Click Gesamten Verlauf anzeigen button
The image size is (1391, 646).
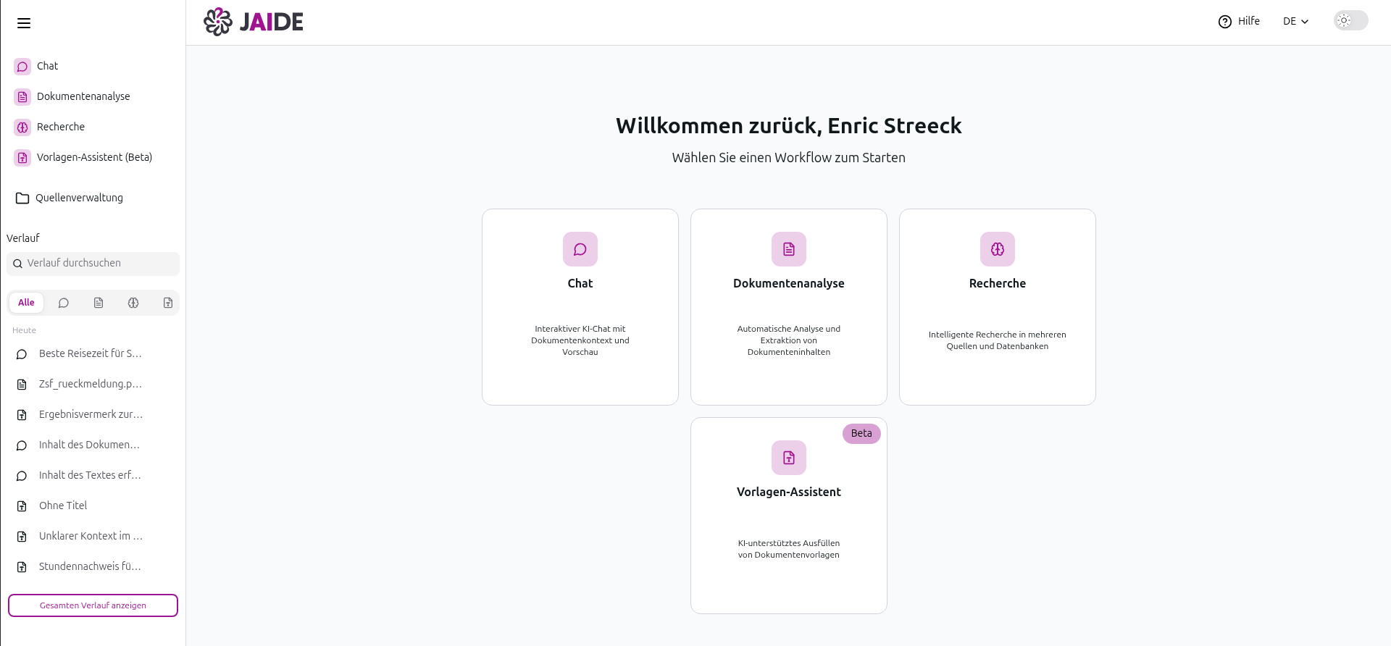coord(93,605)
